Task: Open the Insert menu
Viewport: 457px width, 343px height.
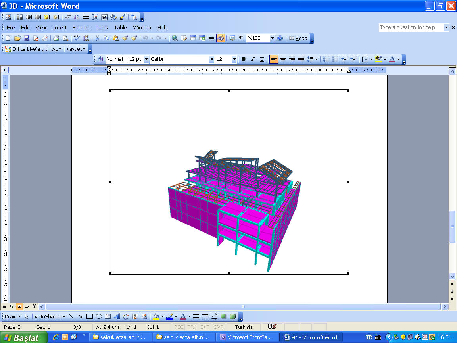Action: 60,28
